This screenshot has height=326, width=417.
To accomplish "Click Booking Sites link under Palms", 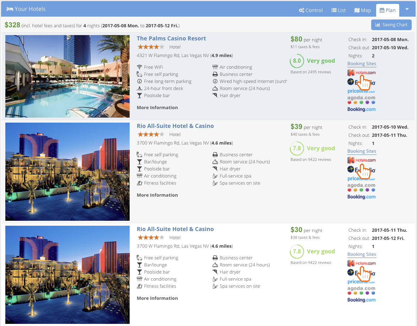I will (362, 64).
